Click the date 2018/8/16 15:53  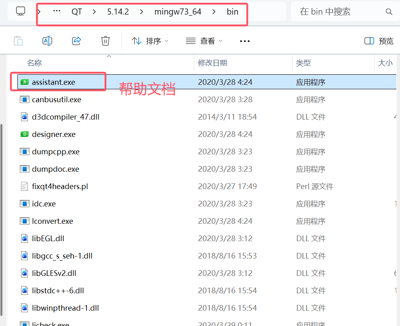coord(227,256)
